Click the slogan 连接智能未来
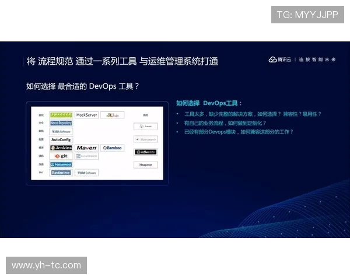Screen dimensions: 350x280 pos(317,60)
